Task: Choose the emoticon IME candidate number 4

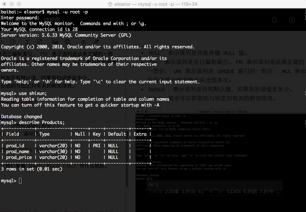Action: click(211, 192)
